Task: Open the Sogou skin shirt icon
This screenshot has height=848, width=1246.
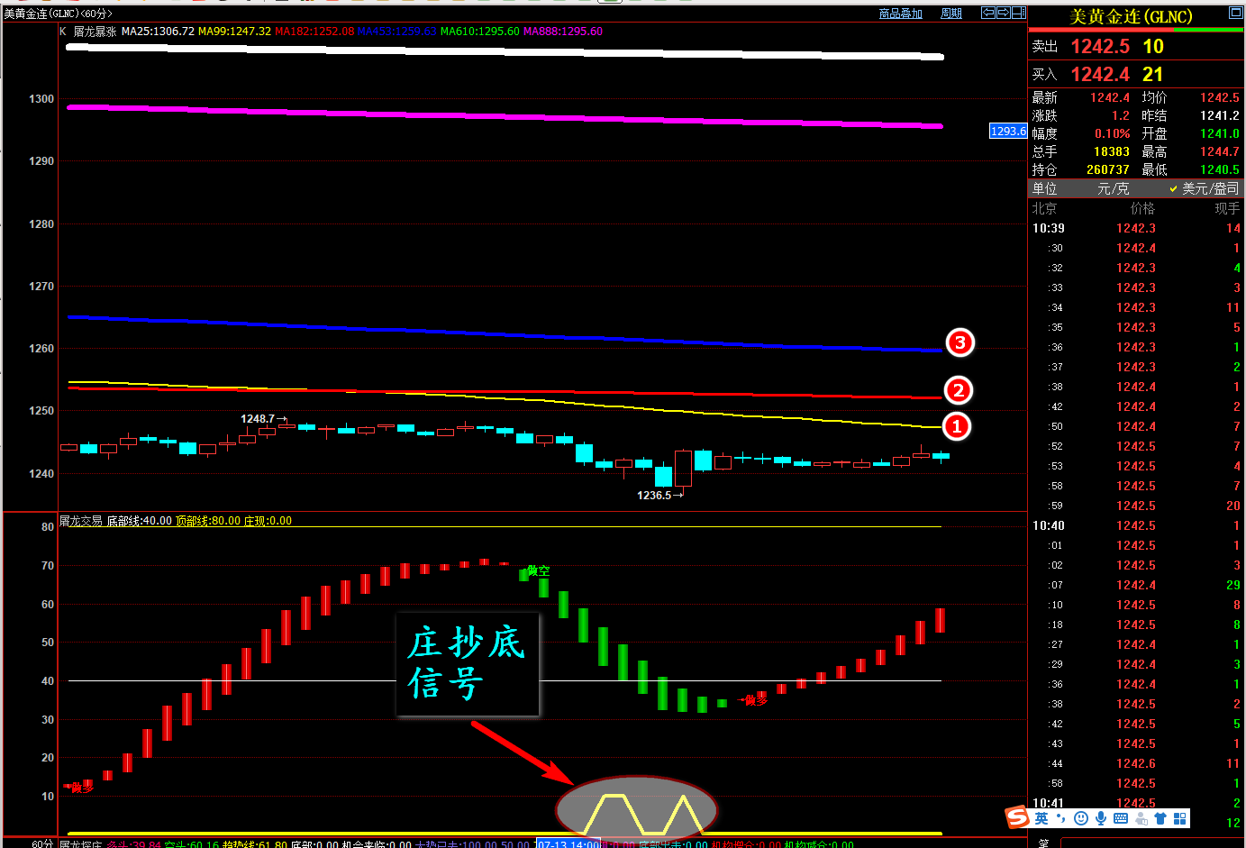Action: pos(1160,818)
